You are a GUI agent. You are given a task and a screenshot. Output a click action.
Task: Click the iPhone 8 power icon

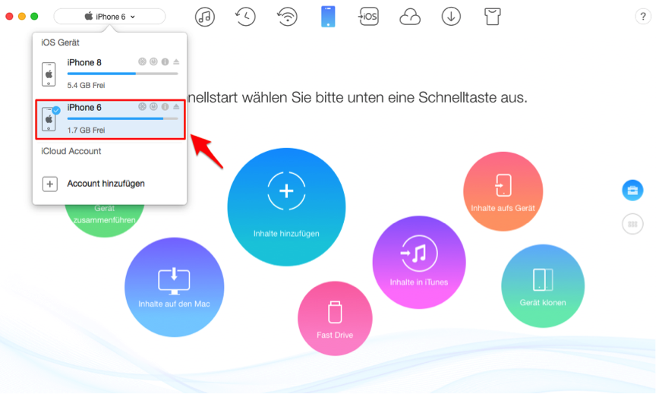pyautogui.click(x=153, y=62)
